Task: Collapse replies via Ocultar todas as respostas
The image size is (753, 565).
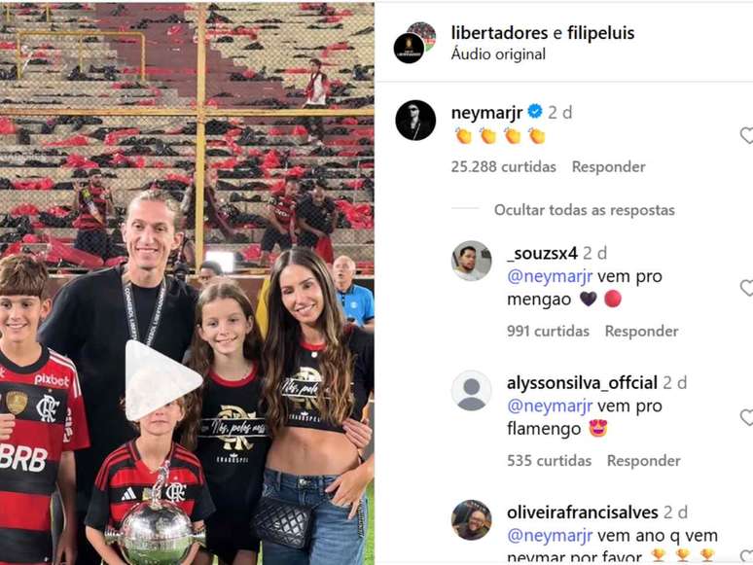Action: pyautogui.click(x=584, y=210)
